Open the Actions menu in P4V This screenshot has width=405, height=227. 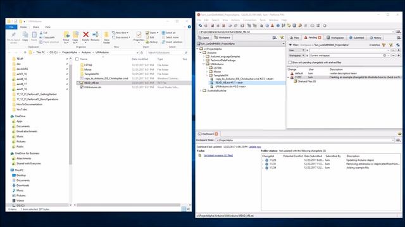click(235, 20)
